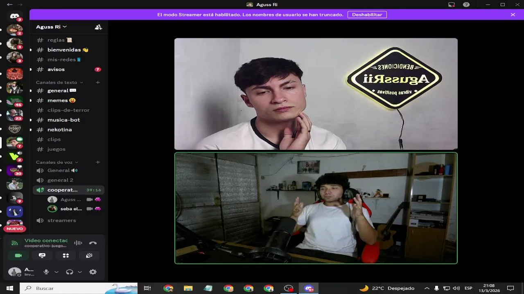
Task: Open the bienvenidas channel
Action: 68,50
